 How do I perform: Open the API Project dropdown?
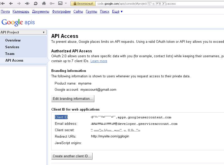pos(23,32)
